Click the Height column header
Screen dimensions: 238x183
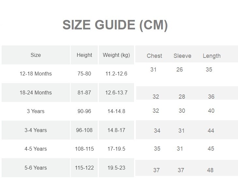point(84,55)
